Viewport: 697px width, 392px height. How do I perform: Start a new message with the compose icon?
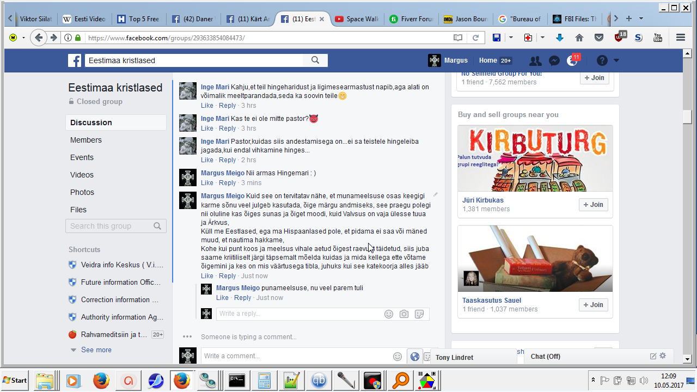[x=653, y=356]
